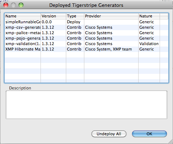Select the XMP Hibernate Ma row
Image resolution: width=173 pixels, height=144 pixels.
pyautogui.click(x=86, y=49)
